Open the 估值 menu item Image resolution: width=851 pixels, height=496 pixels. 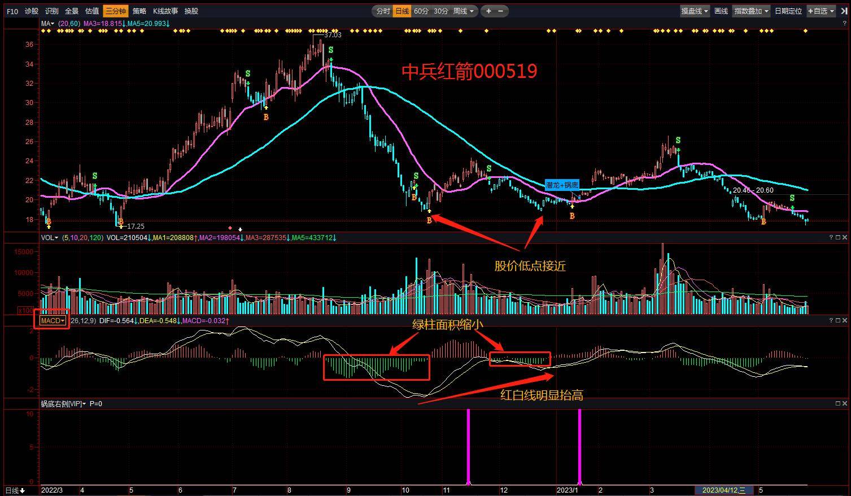coord(92,11)
